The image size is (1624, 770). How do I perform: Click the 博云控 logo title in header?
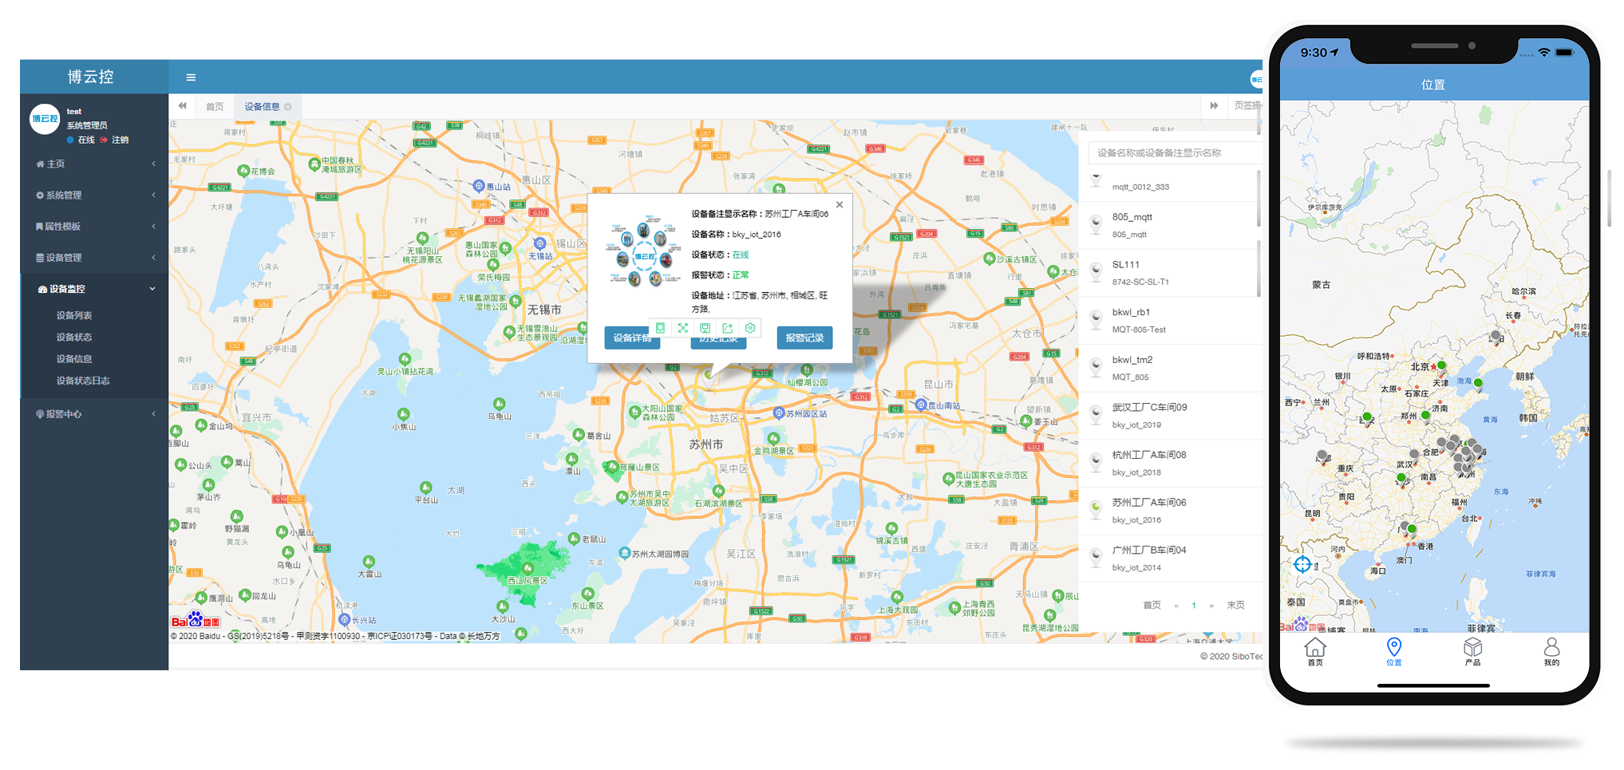pos(90,77)
